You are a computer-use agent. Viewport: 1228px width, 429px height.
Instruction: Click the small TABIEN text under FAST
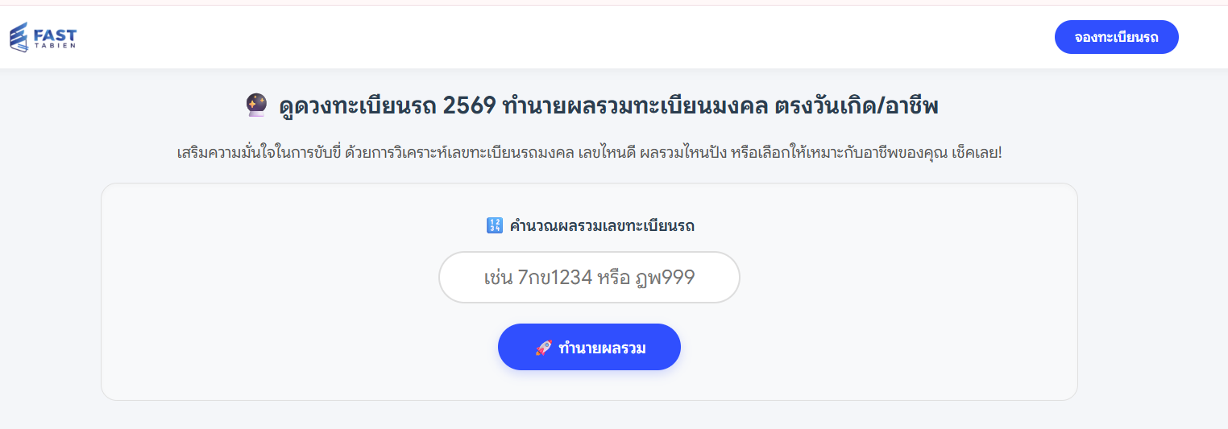[x=55, y=47]
